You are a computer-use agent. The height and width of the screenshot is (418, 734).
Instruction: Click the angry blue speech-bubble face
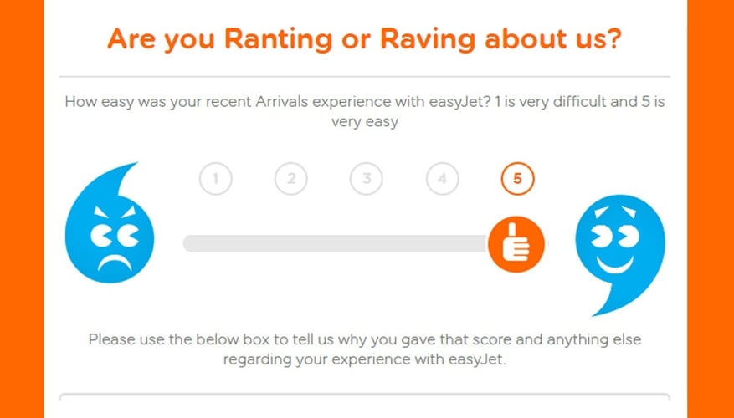[x=110, y=223]
